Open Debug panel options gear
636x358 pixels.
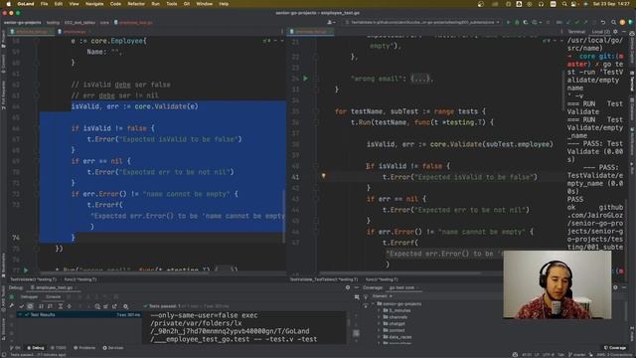[x=348, y=287]
